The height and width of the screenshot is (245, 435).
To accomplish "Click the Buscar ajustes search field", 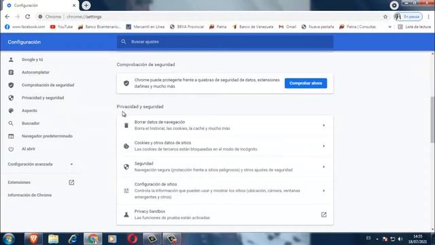I will 225,42.
